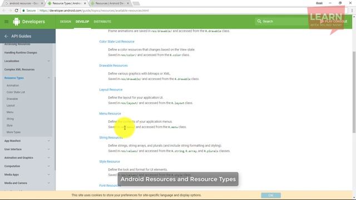This screenshot has height=200, width=356.
Task: Open More Types sidebar sub-item
Action: click(x=13, y=132)
